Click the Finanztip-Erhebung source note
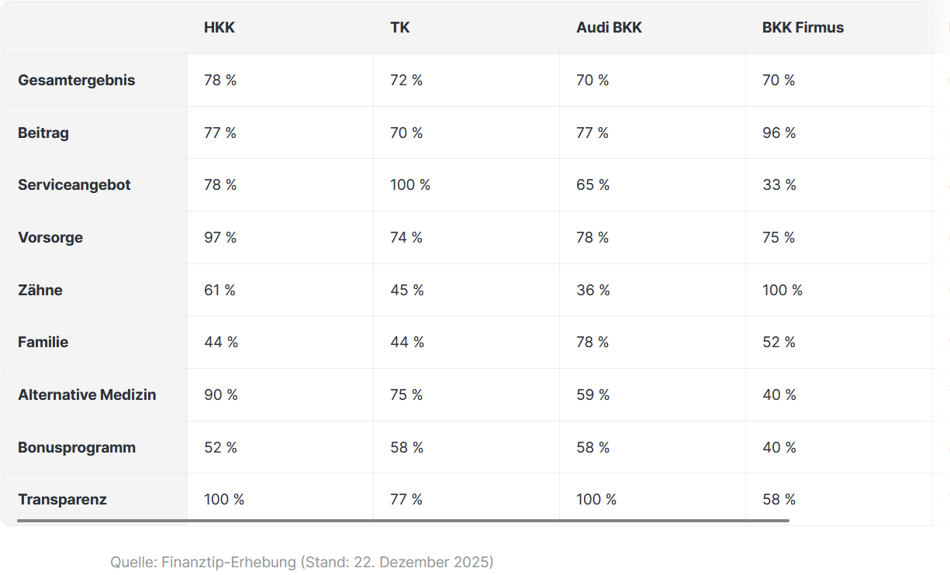 tap(302, 563)
